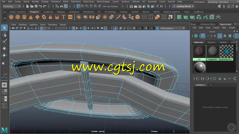Toggle the viewport grid display
The width and height of the screenshot is (239, 134).
point(42,28)
